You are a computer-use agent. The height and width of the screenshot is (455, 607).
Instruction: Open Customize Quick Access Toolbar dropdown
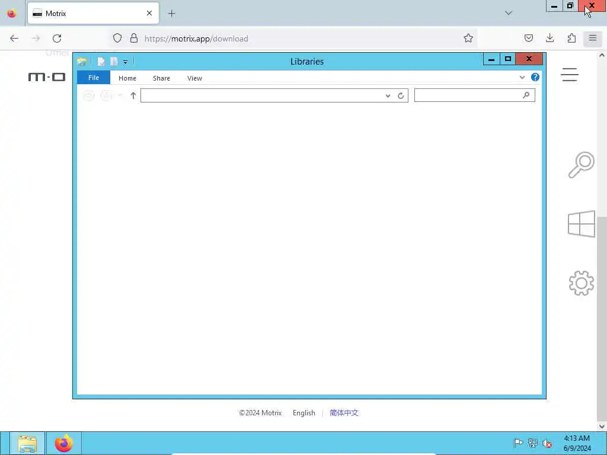tap(126, 62)
